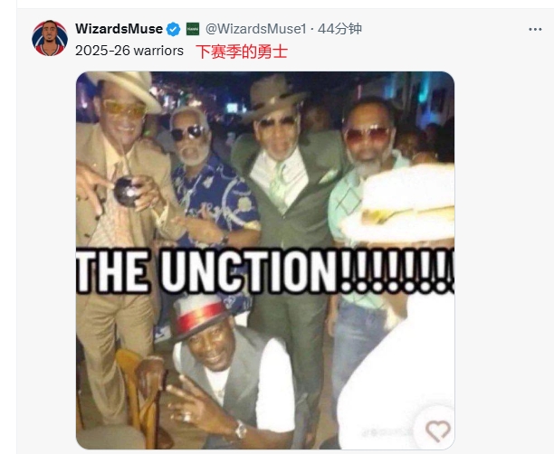Tap the heart icon on the image
Screen dimensions: 554x454
click(437, 430)
